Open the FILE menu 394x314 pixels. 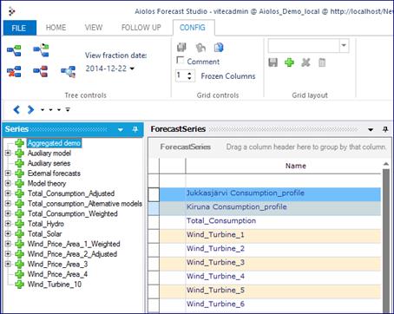coord(19,28)
